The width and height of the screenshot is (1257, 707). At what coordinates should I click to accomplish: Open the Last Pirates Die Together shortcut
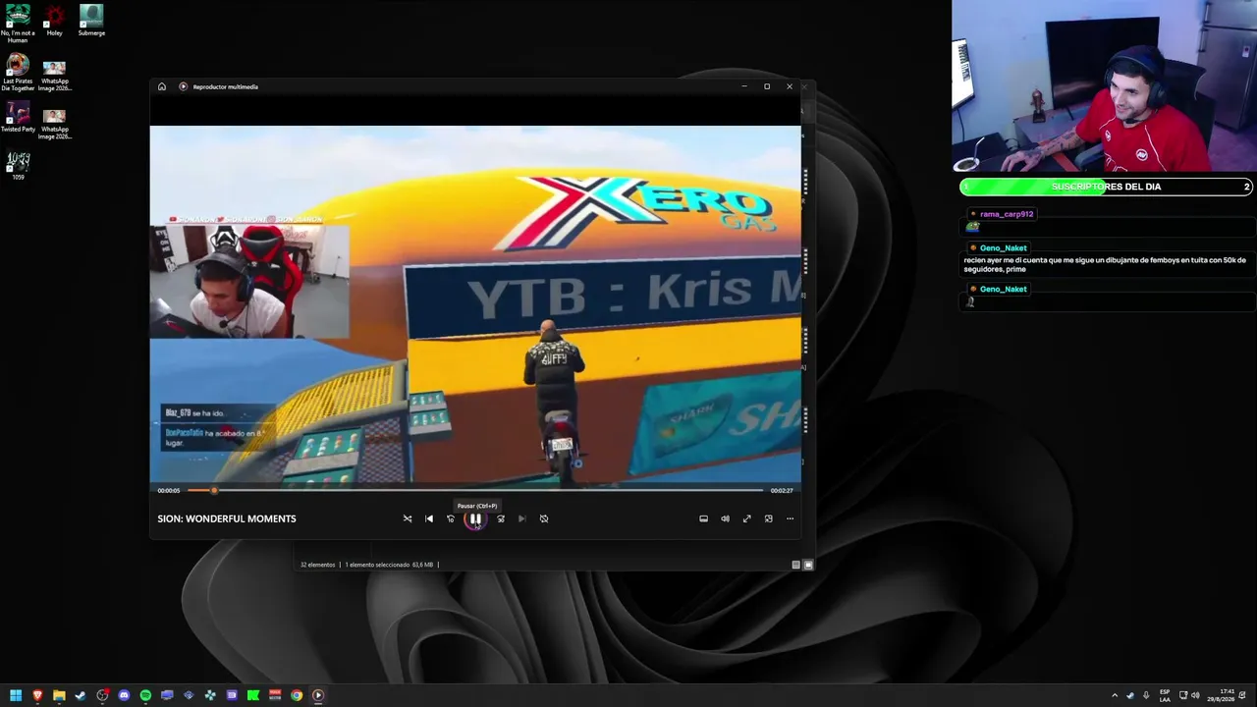click(18, 72)
